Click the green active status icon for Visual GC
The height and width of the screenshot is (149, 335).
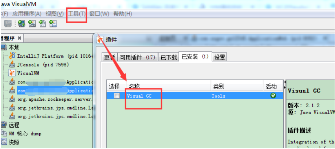273,96
